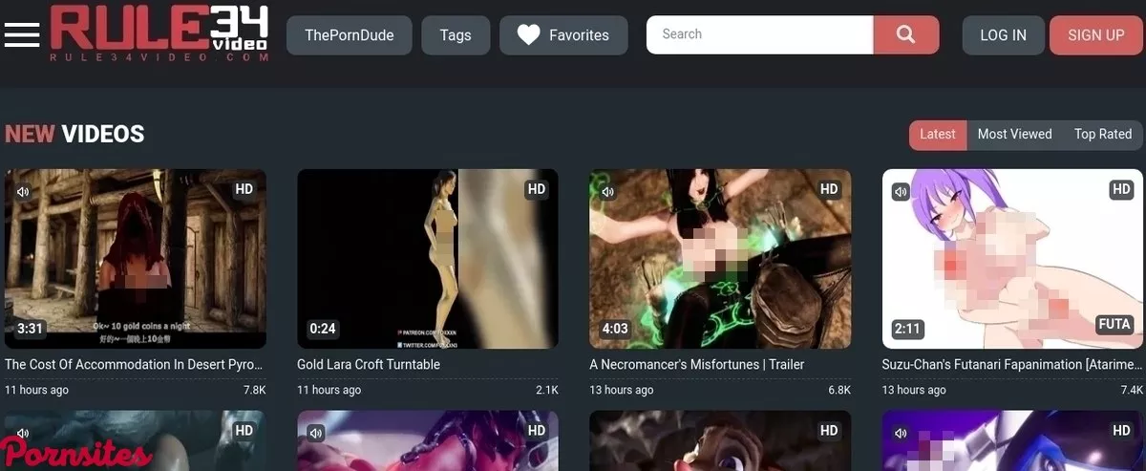This screenshot has width=1146, height=471.
Task: Click into the Search input field
Action: [x=759, y=35]
